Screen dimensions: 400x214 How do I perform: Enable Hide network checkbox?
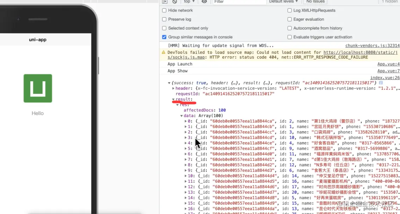coord(164,11)
